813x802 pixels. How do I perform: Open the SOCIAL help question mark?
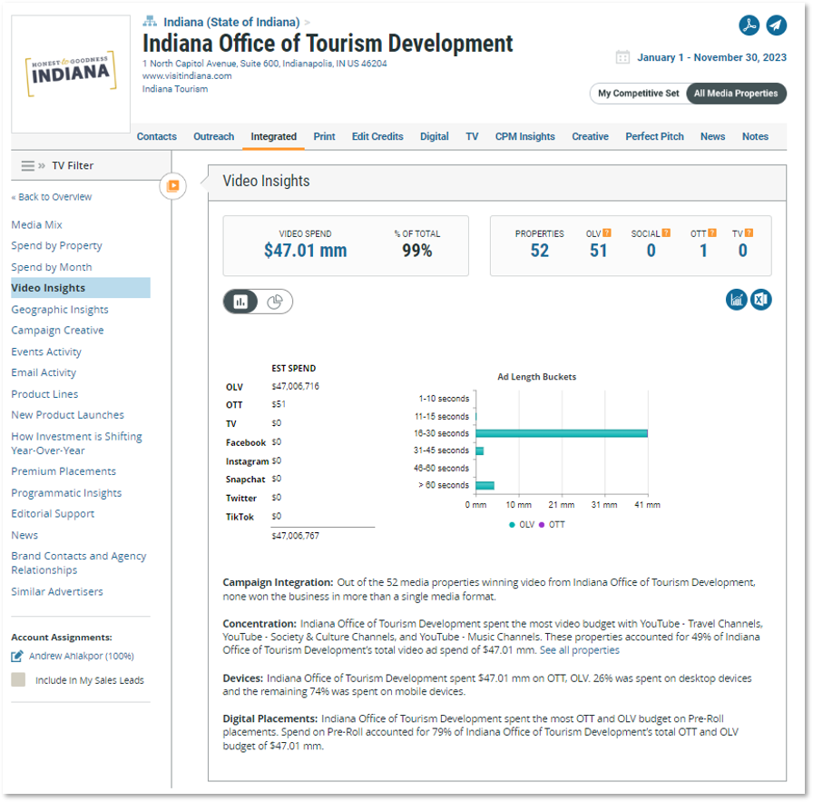666,233
